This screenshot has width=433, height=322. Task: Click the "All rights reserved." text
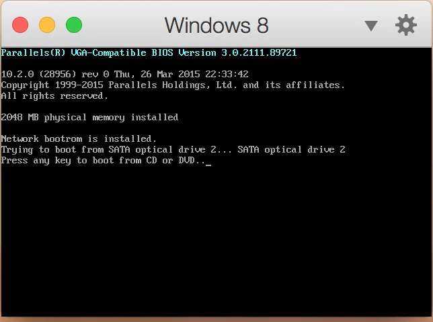(x=54, y=96)
